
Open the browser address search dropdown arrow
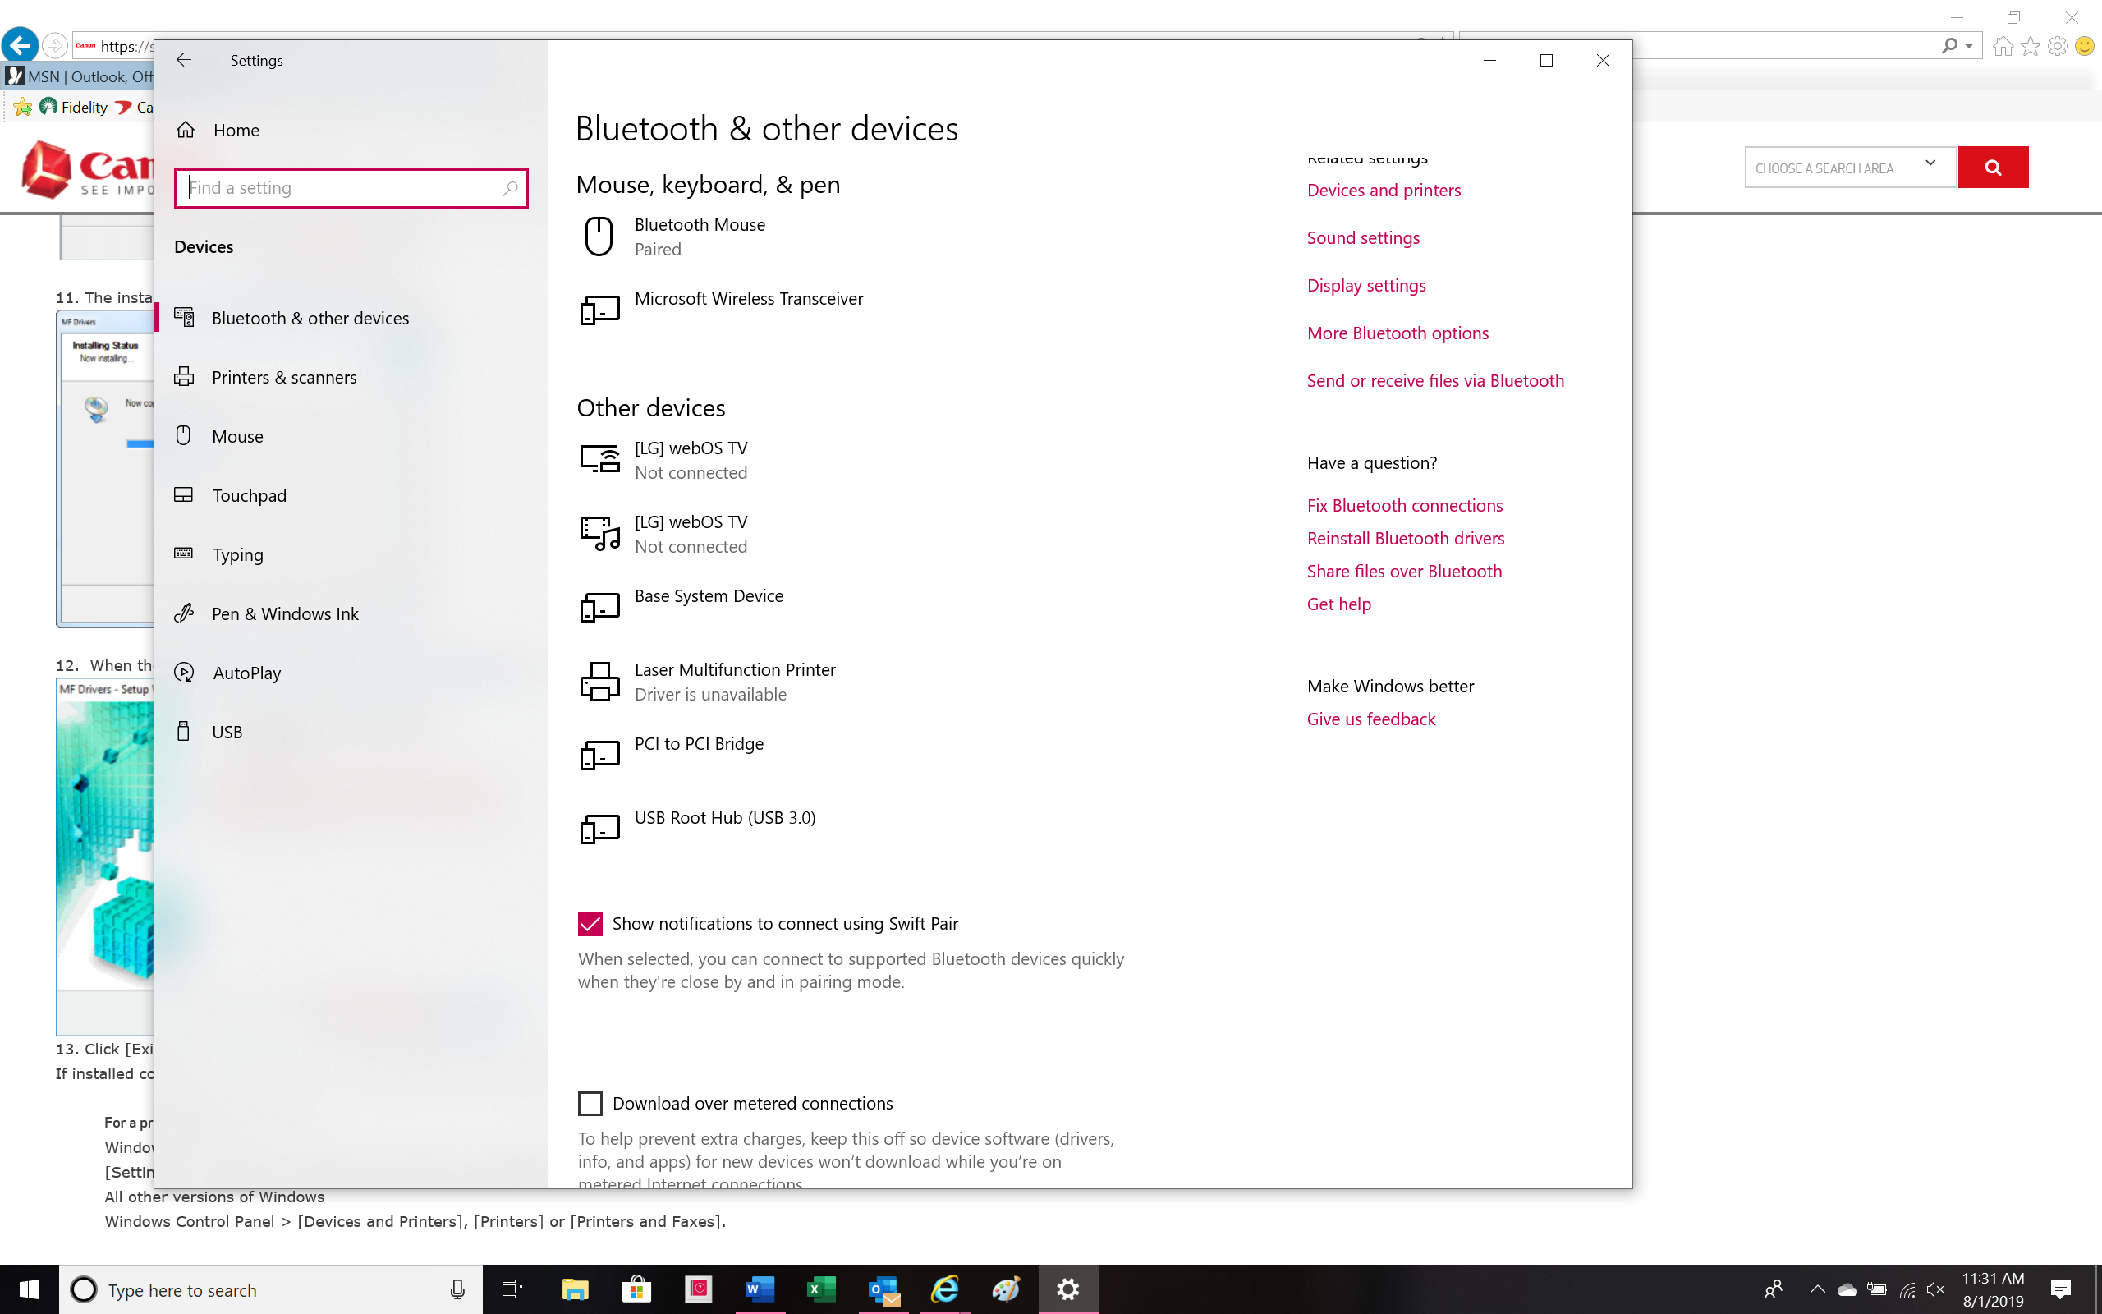[x=1969, y=46]
